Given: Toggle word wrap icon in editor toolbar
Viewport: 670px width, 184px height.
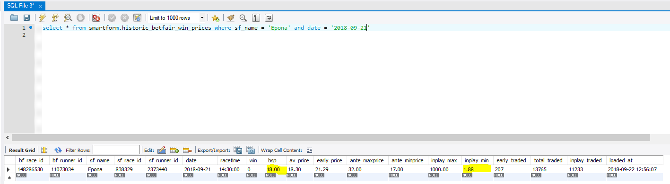Looking at the screenshot, I should [269, 18].
